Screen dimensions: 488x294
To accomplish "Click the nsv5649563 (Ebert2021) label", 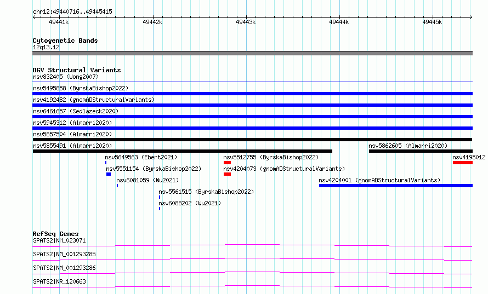I will pyautogui.click(x=141, y=157).
